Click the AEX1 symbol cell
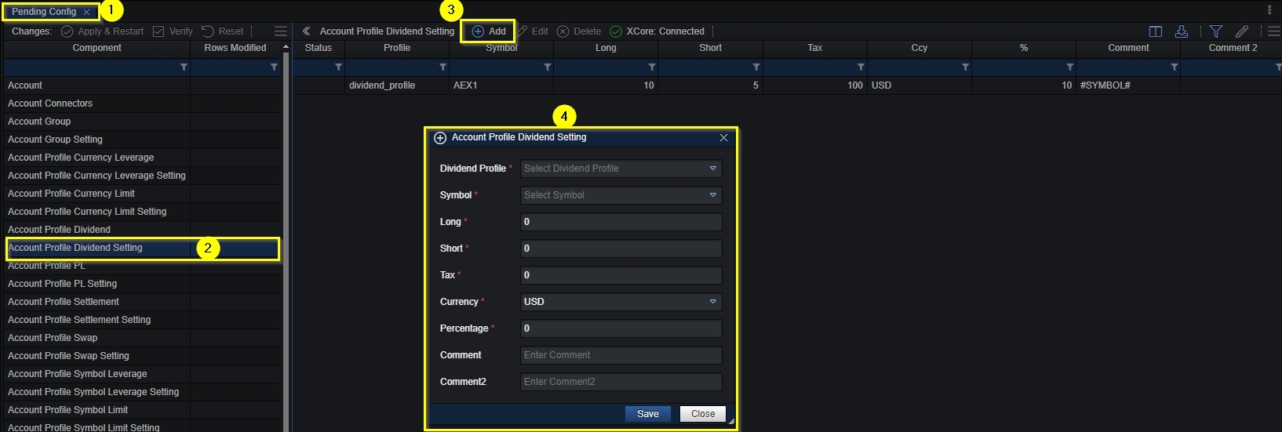 (501, 85)
